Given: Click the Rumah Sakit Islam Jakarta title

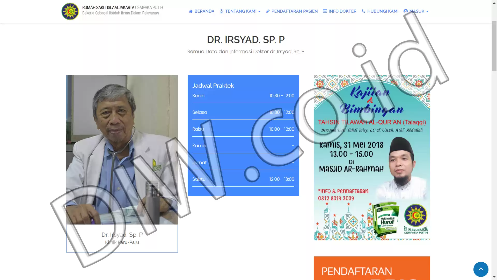Looking at the screenshot, I should (x=123, y=8).
